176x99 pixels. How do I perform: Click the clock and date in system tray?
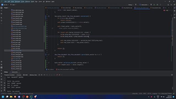tap(169, 97)
